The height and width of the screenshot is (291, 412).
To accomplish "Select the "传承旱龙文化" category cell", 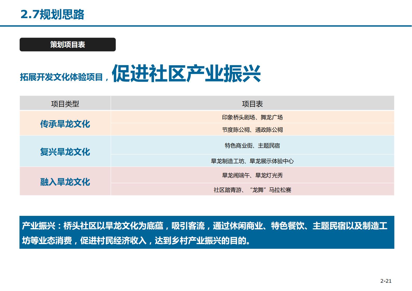I will [65, 124].
